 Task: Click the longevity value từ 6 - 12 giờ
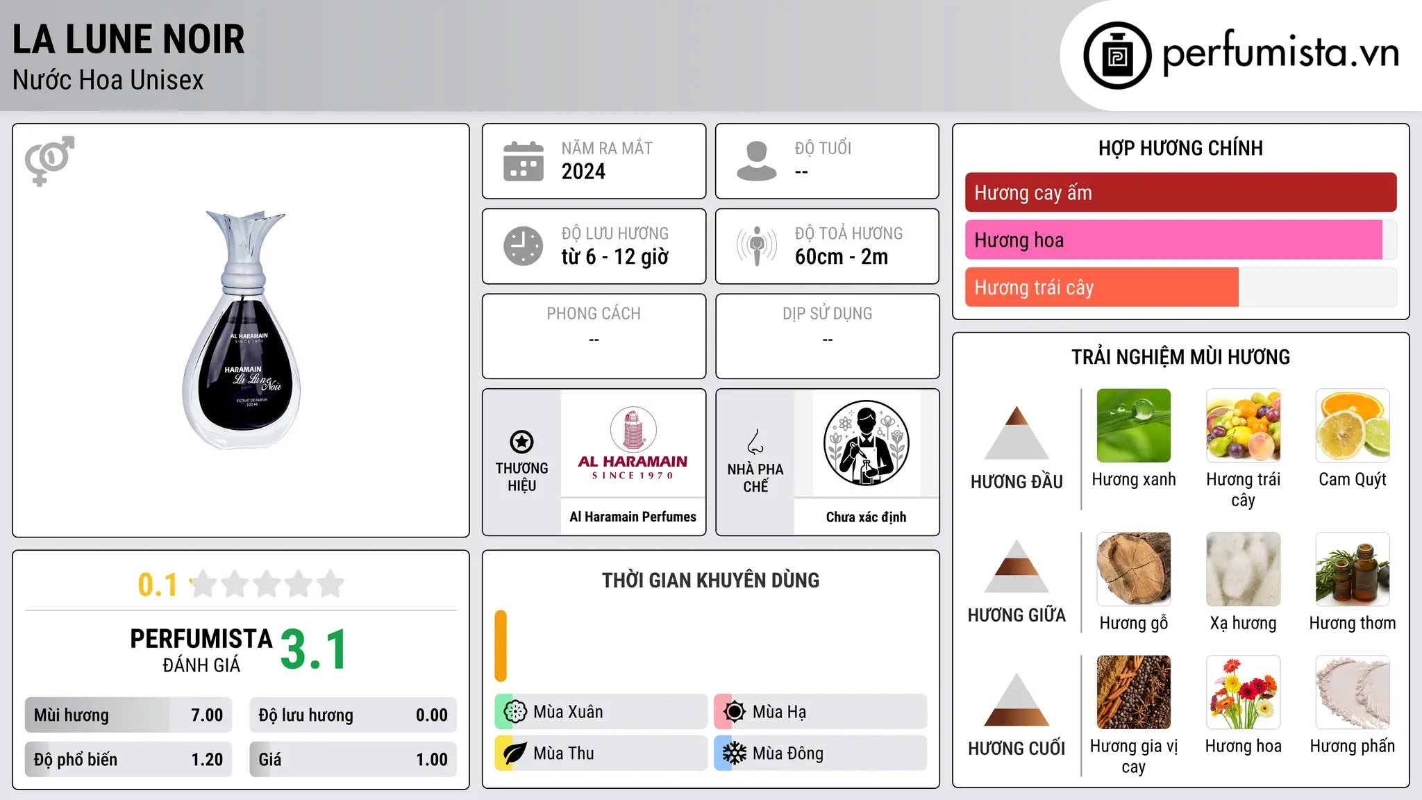(615, 257)
